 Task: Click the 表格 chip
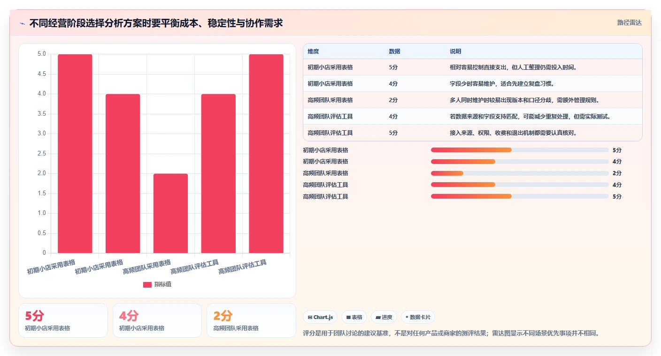pyautogui.click(x=354, y=317)
